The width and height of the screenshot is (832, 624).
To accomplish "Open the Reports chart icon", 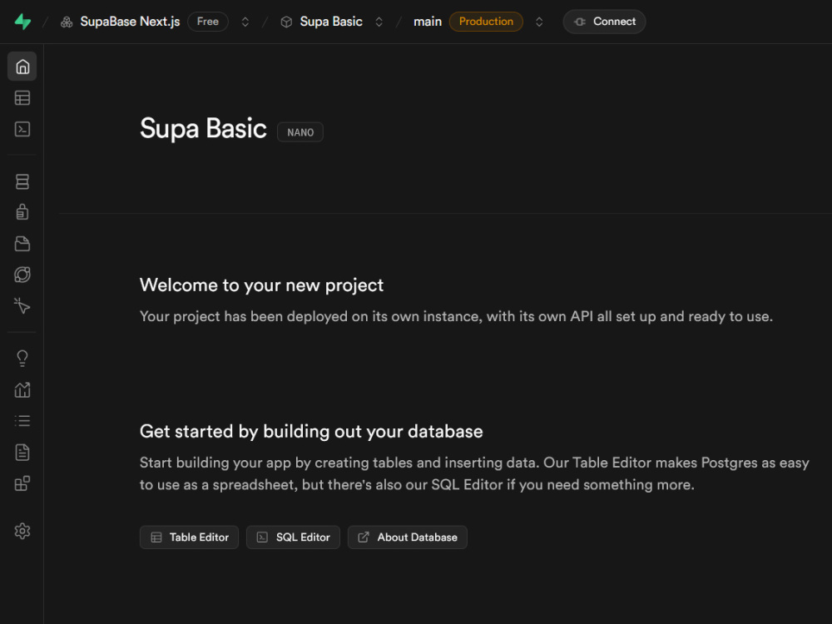I will point(22,390).
